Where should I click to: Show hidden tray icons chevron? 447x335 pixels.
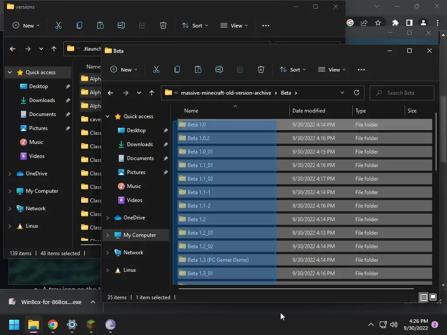click(x=371, y=325)
